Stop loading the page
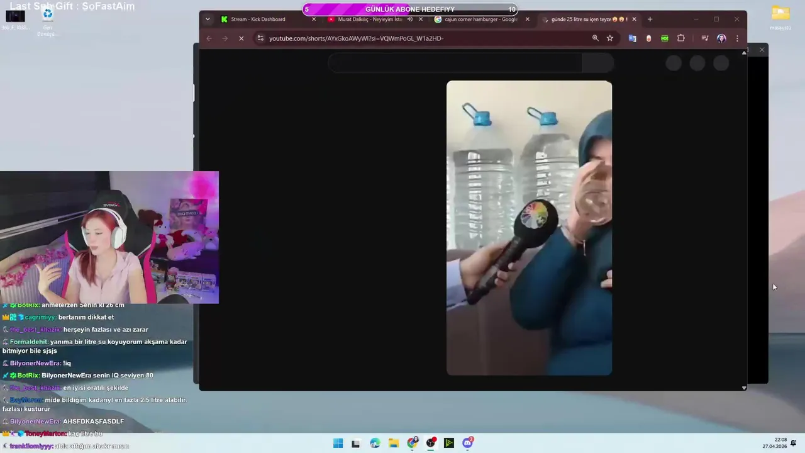 [x=241, y=38]
